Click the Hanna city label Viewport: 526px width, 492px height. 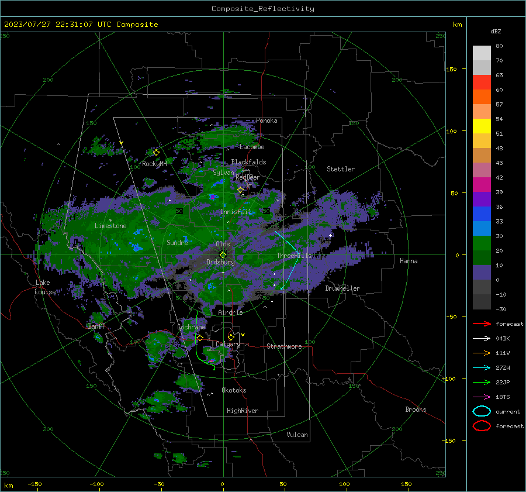pos(409,261)
